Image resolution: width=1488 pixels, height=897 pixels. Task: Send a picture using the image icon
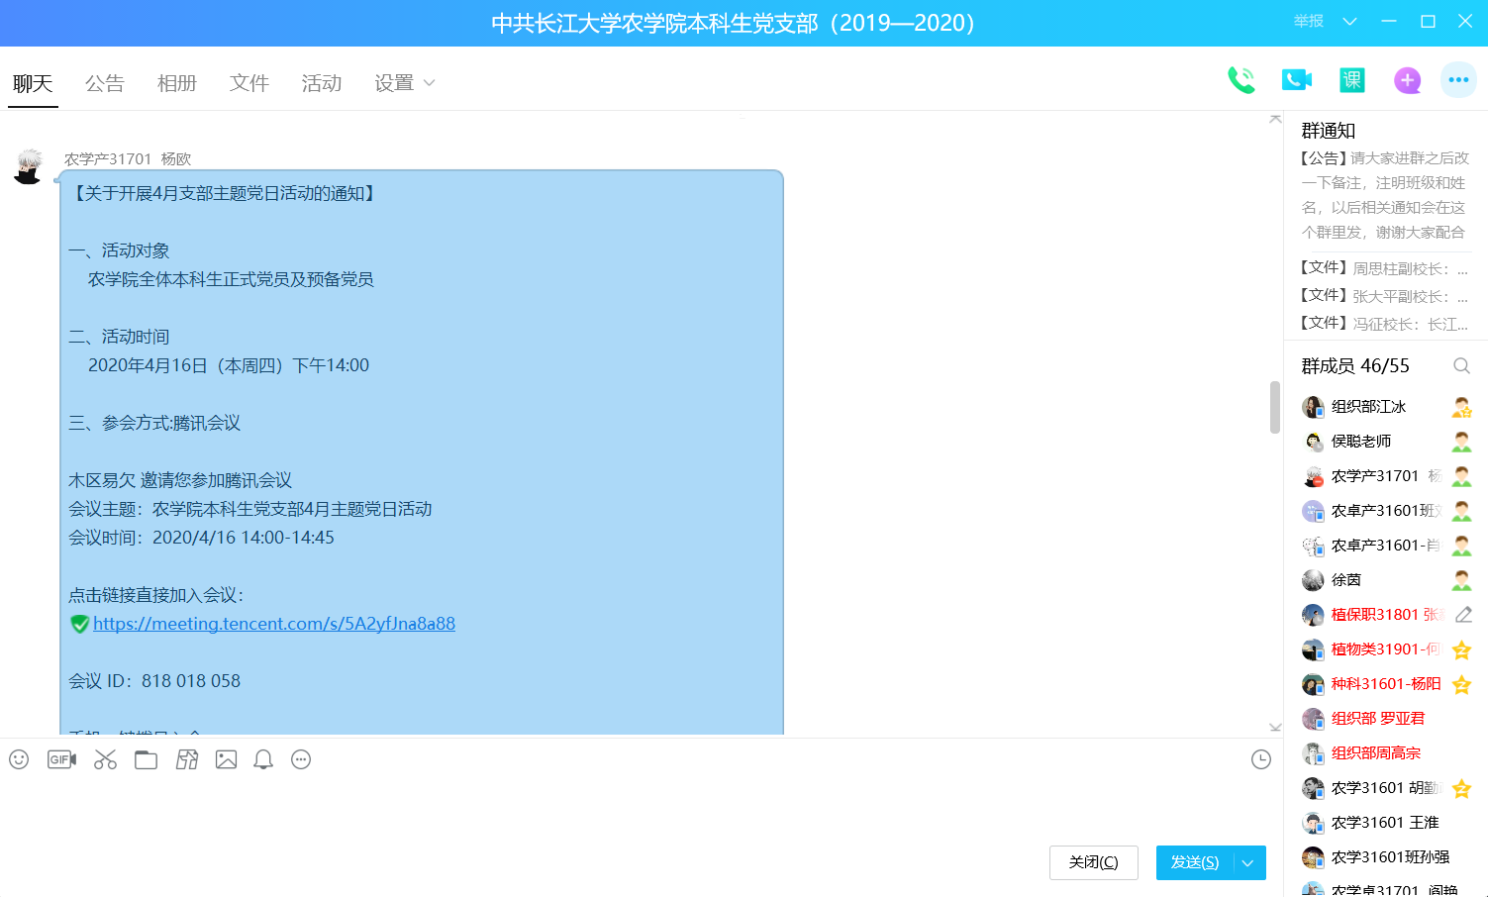click(x=226, y=759)
